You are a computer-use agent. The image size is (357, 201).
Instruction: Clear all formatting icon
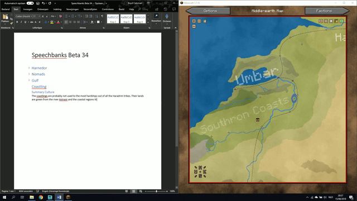point(60,16)
